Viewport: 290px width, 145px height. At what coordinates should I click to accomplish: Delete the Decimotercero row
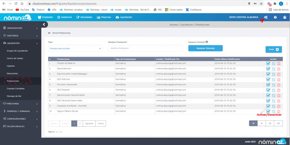coord(279,69)
